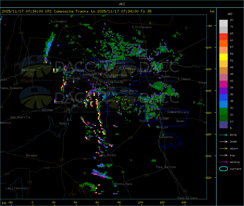Click the Carmensa place label
Screen dimensions: 244x206
pyautogui.click(x=166, y=137)
